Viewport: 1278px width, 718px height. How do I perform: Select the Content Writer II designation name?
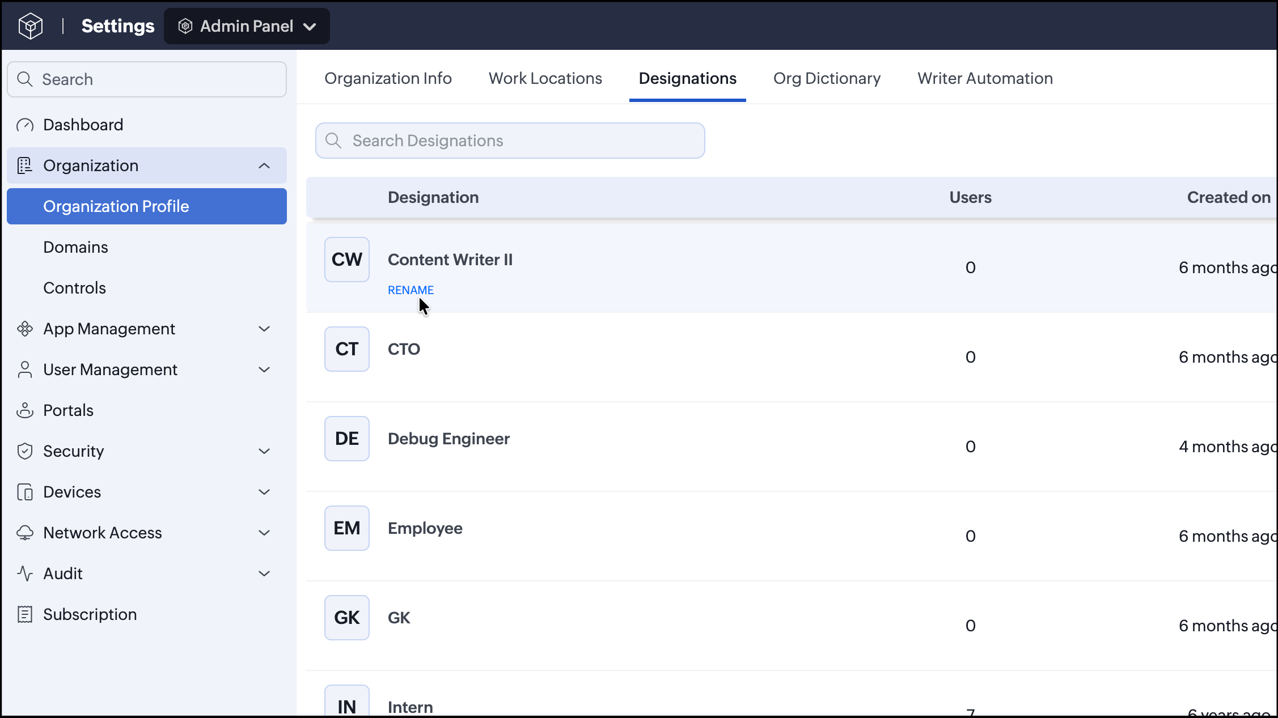click(x=450, y=260)
